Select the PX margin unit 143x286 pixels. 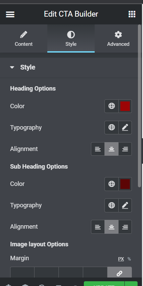121,259
